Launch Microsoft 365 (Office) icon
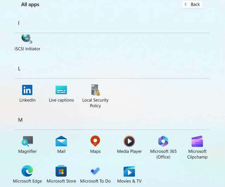Viewport: 225px width, 187px height. [x=163, y=141]
